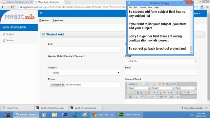
Task: Select the first Female radio button
Action: coord(73,56)
